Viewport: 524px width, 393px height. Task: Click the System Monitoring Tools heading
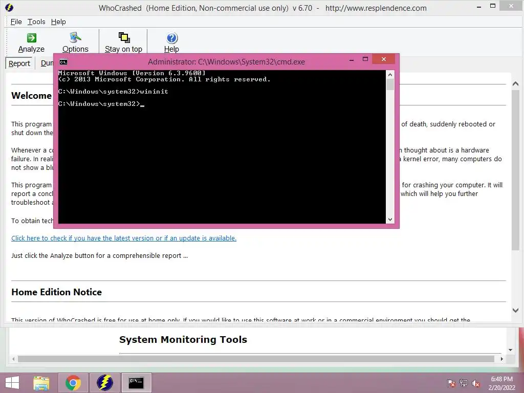tap(183, 340)
